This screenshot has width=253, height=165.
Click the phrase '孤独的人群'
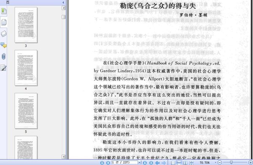click(x=161, y=118)
